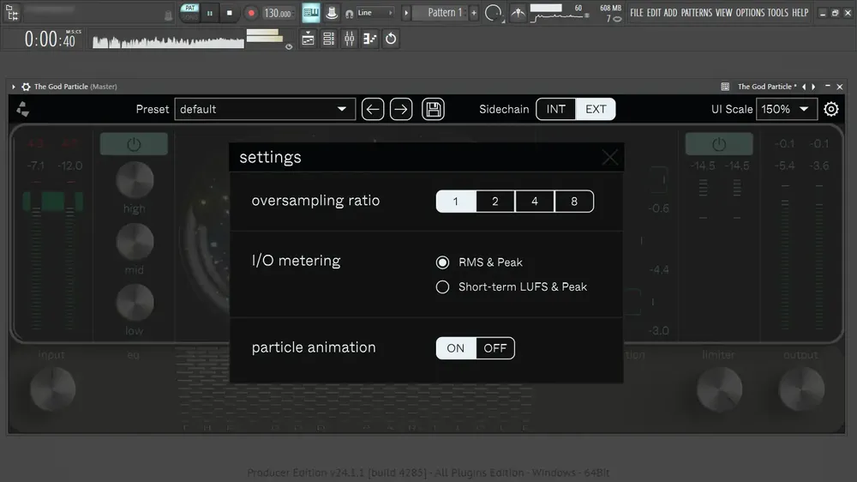The image size is (857, 482).
Task: Turn particle animation OFF
Action: (x=495, y=348)
